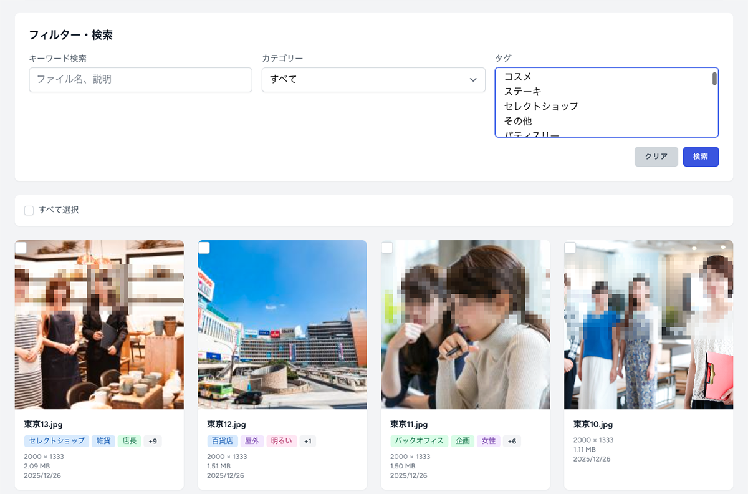Click the tag list scrollbar
This screenshot has height=494, width=748.
click(x=714, y=78)
